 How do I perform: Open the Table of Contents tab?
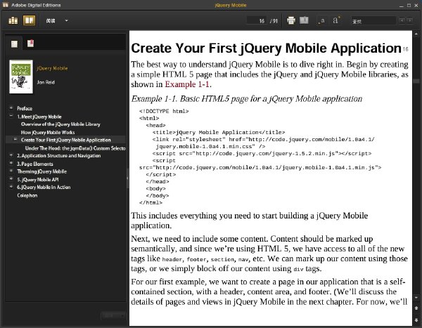coord(14,44)
